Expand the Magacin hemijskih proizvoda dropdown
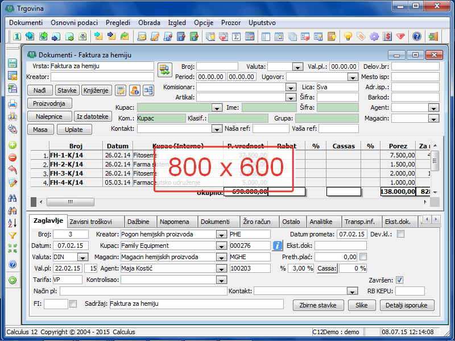The height and width of the screenshot is (341, 455). point(221,257)
